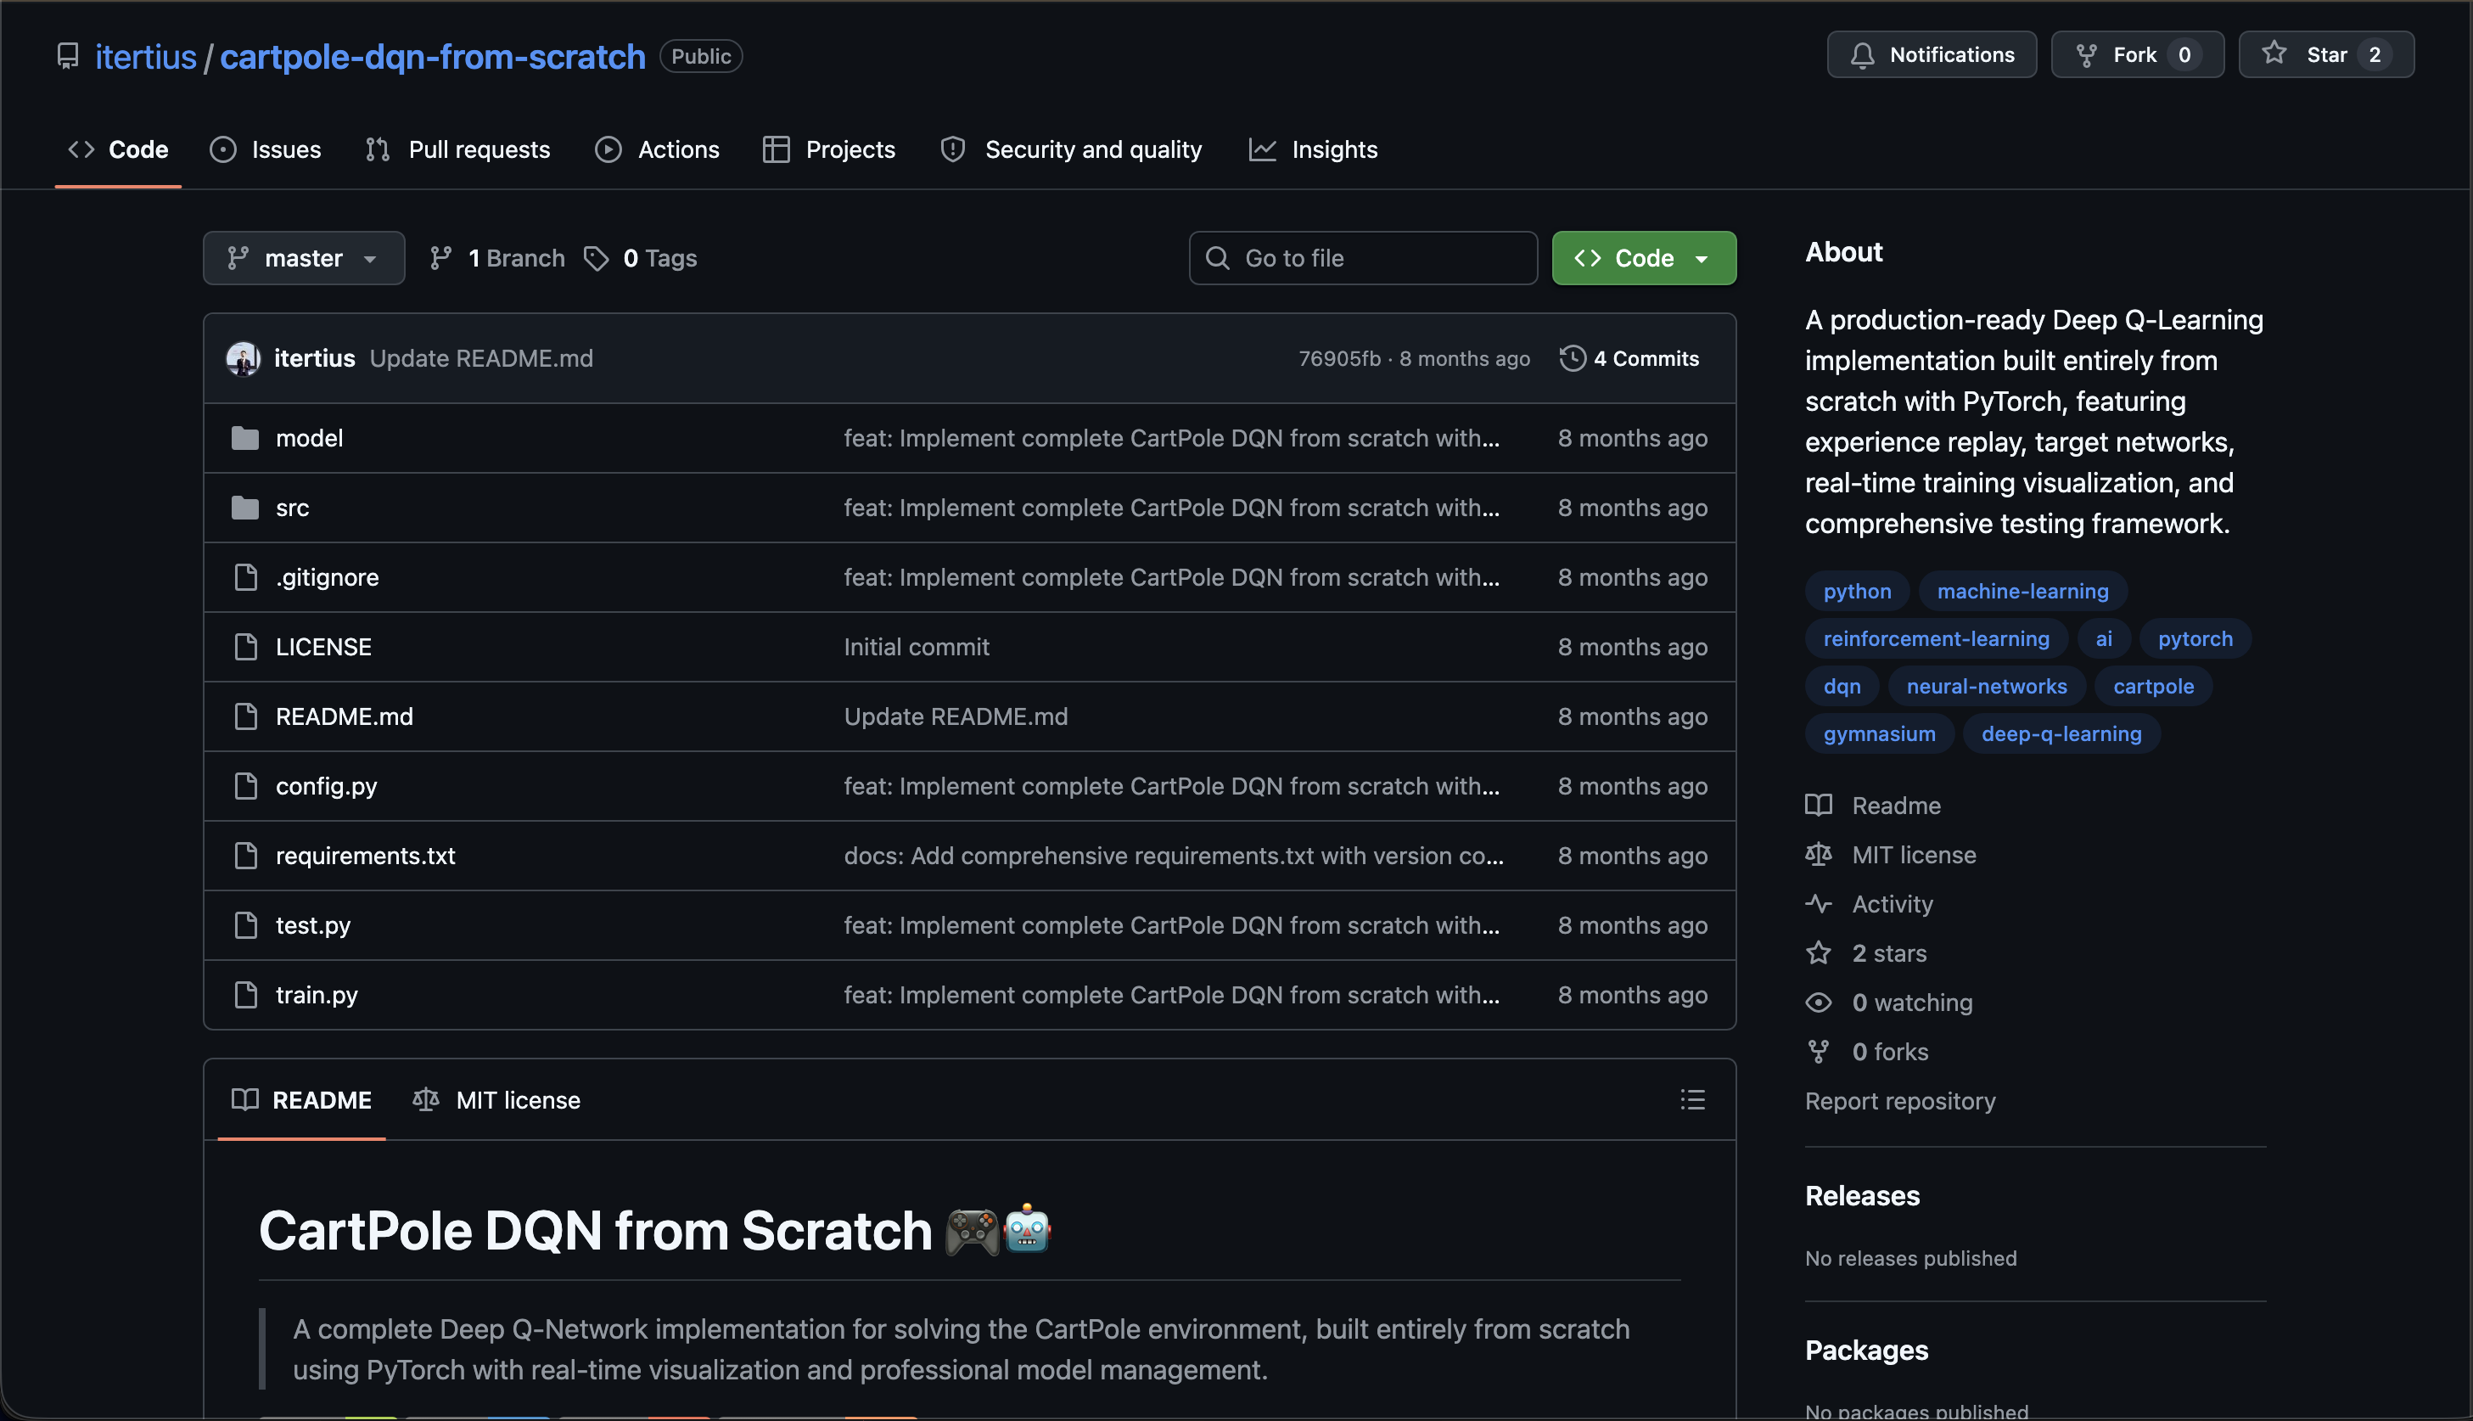The height and width of the screenshot is (1421, 2473).
Task: Click the tag icon beside 0 Tags
Action: (x=596, y=258)
